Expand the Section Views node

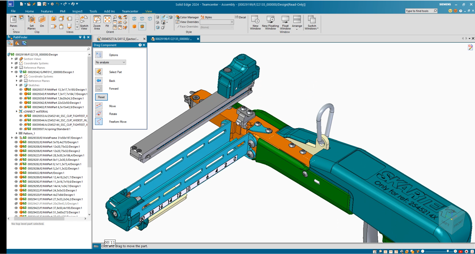[12, 59]
